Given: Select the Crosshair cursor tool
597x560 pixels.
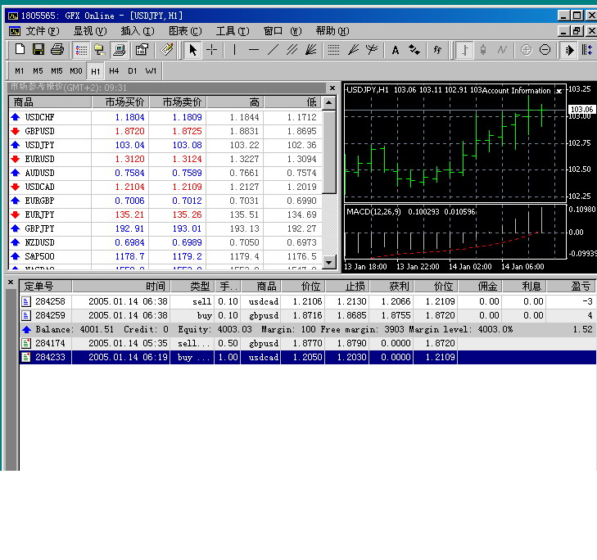Looking at the screenshot, I should point(212,50).
